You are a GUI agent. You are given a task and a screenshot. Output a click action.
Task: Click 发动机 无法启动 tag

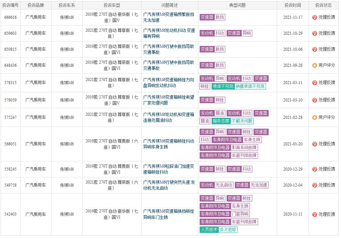point(217,185)
